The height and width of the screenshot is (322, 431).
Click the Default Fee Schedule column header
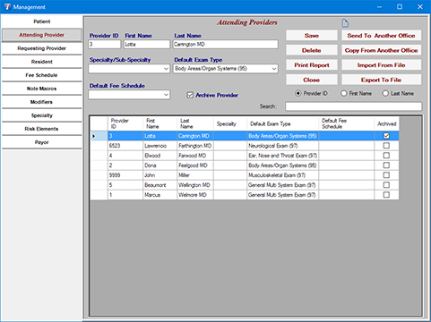point(346,123)
